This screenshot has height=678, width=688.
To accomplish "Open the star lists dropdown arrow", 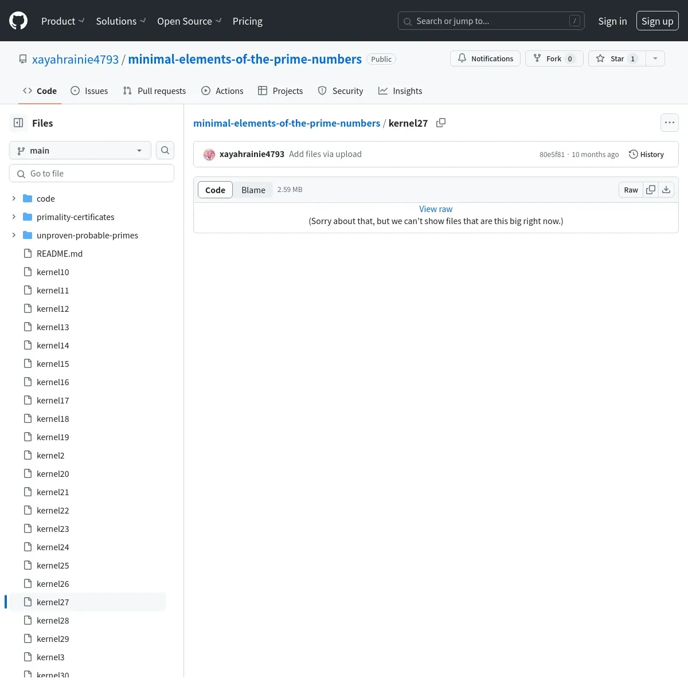I will 655,58.
